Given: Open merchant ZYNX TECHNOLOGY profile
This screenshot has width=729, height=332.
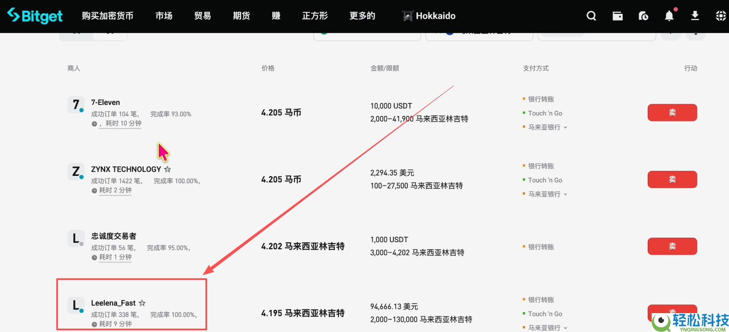Looking at the screenshot, I should (x=126, y=169).
